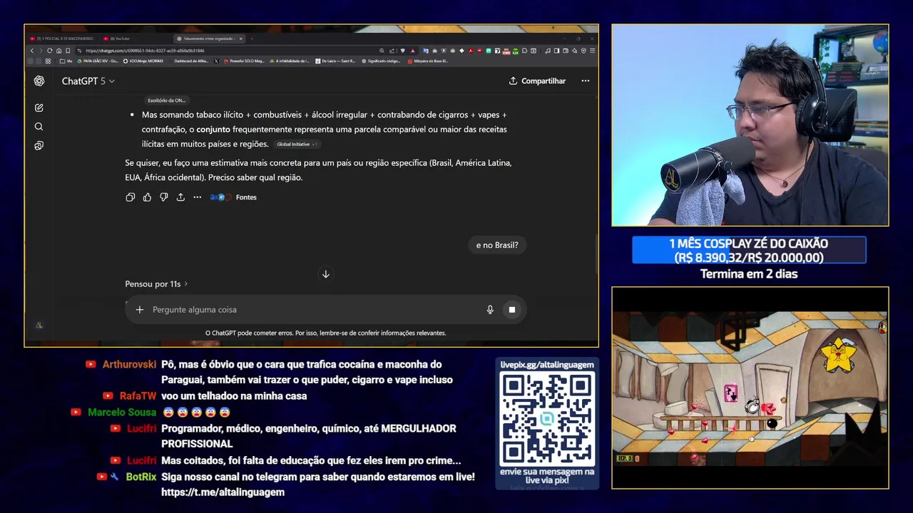Open the 'De Laicis — Saint R...' bookmark

(336, 61)
